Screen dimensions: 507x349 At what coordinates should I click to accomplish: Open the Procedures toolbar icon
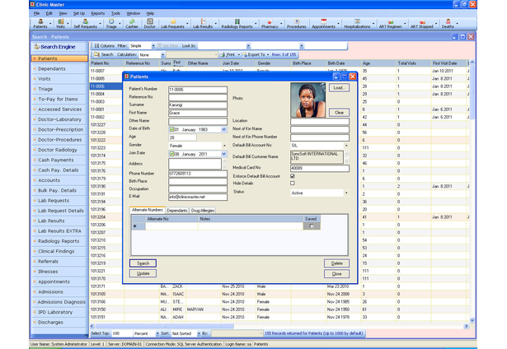click(x=297, y=23)
